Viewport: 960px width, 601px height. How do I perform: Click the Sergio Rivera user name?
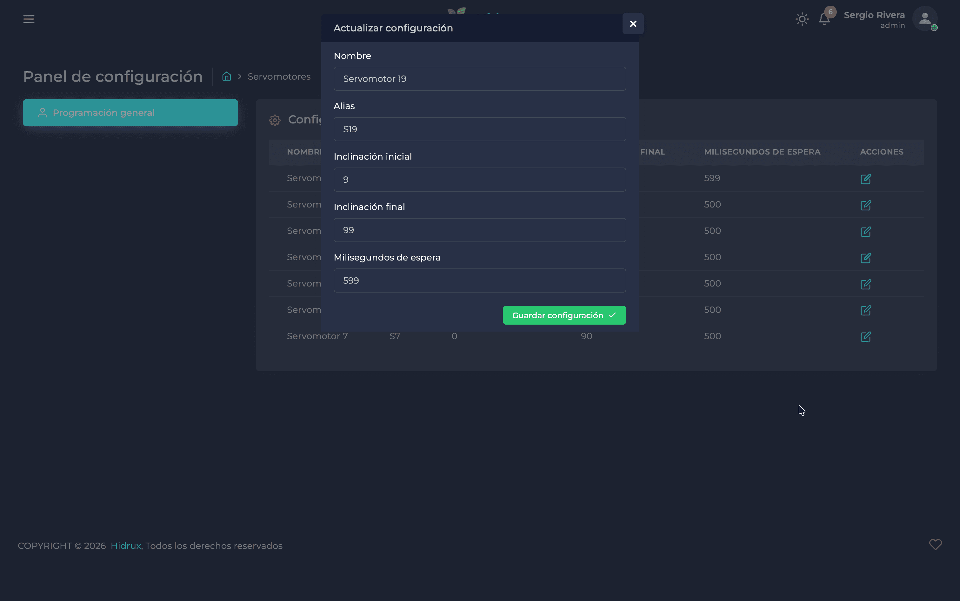[x=874, y=15]
